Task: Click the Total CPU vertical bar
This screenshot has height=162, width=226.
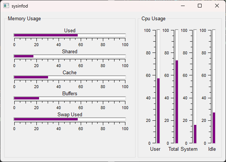Action: pos(177,86)
